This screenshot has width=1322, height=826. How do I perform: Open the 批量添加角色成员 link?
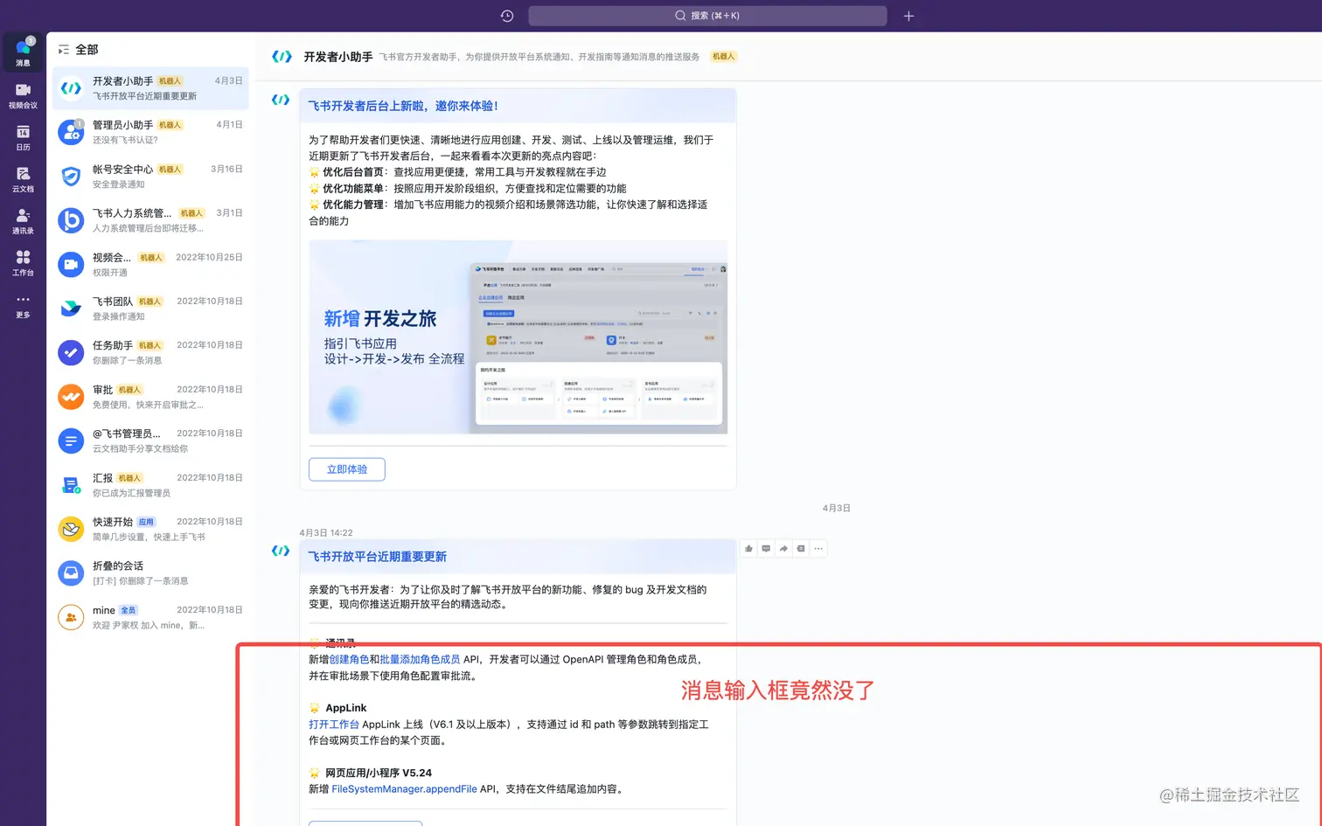coord(420,659)
